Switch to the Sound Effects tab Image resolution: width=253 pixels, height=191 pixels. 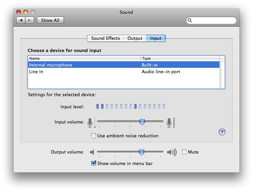[106, 38]
